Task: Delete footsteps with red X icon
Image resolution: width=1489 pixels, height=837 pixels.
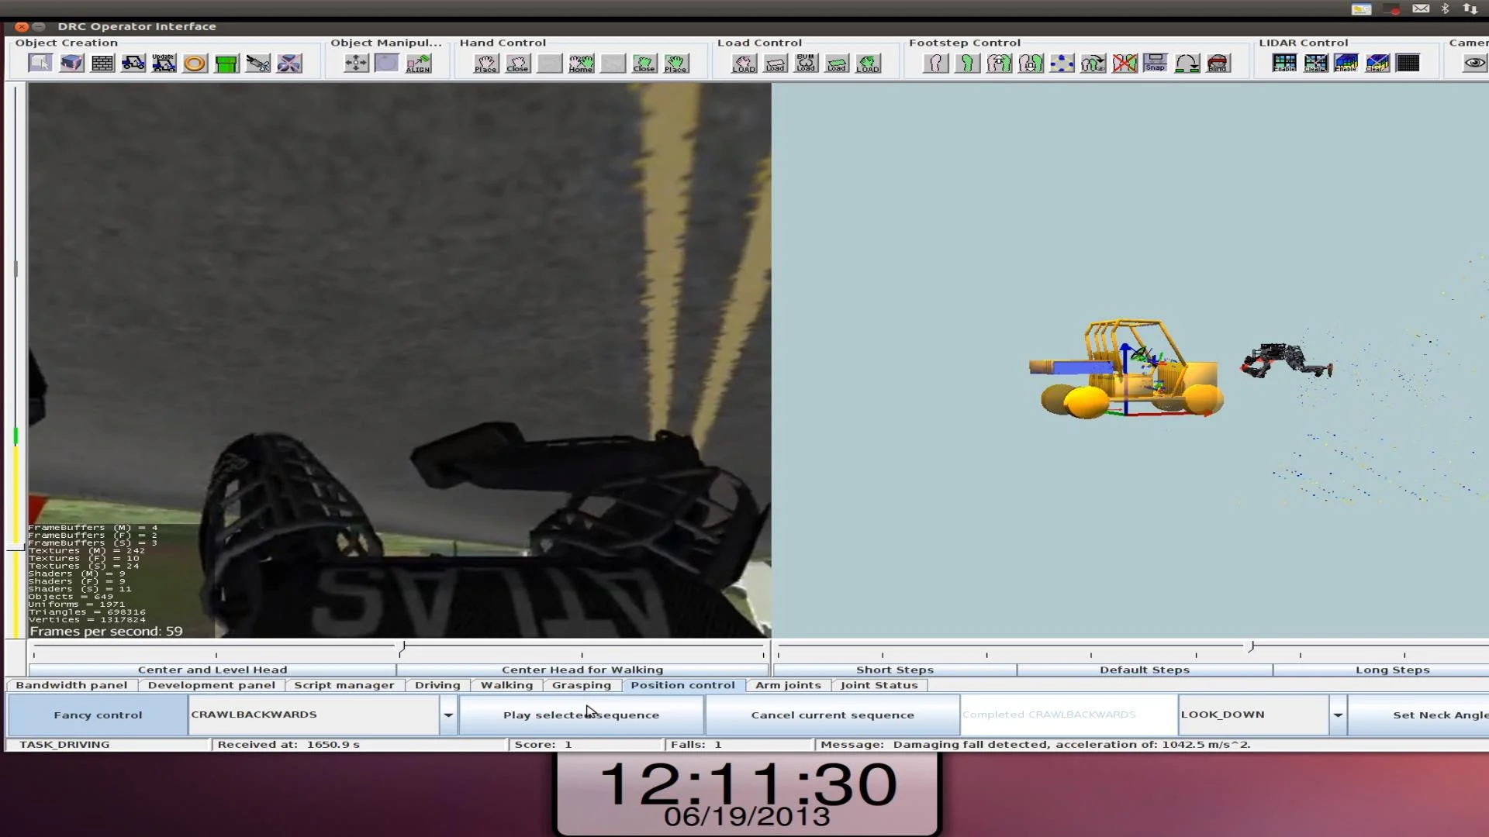Action: click(1125, 63)
